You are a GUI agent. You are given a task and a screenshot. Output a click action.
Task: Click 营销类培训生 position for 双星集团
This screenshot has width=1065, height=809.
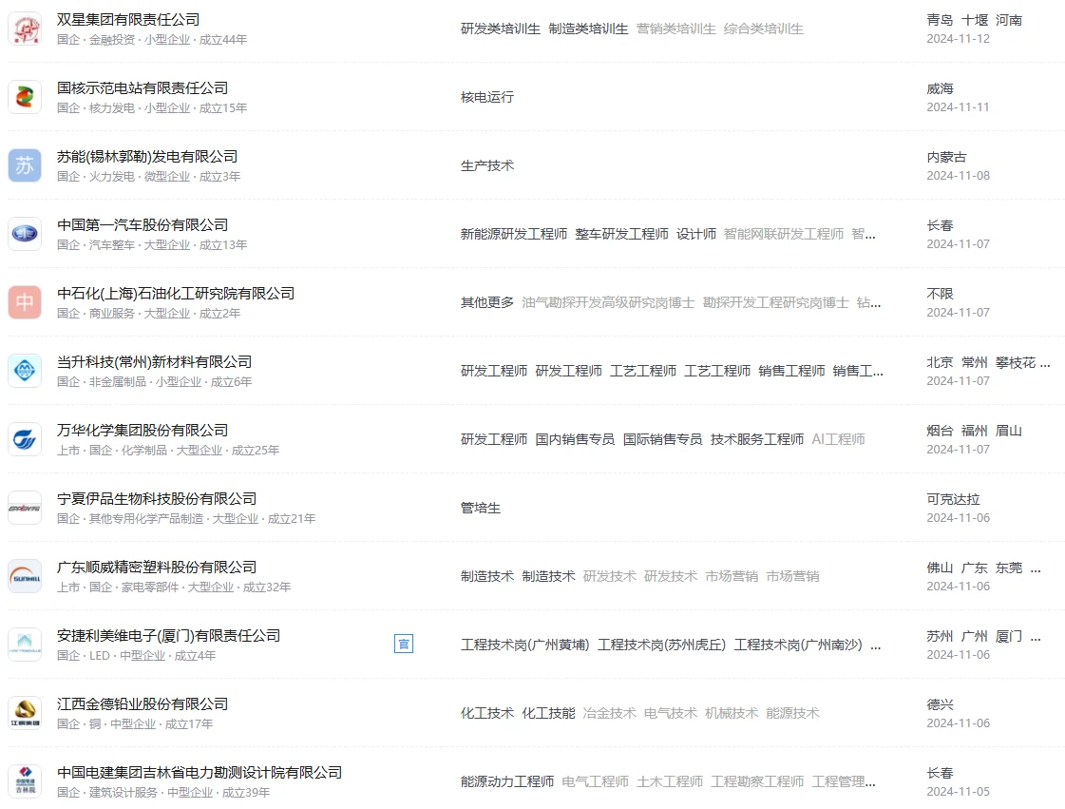click(675, 29)
